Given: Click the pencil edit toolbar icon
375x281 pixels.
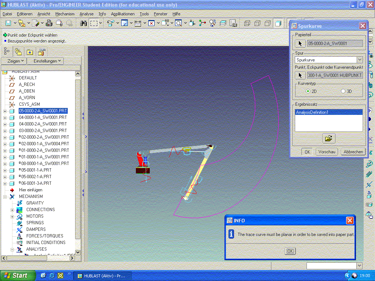Looking at the screenshot, I should (x=36, y=23).
